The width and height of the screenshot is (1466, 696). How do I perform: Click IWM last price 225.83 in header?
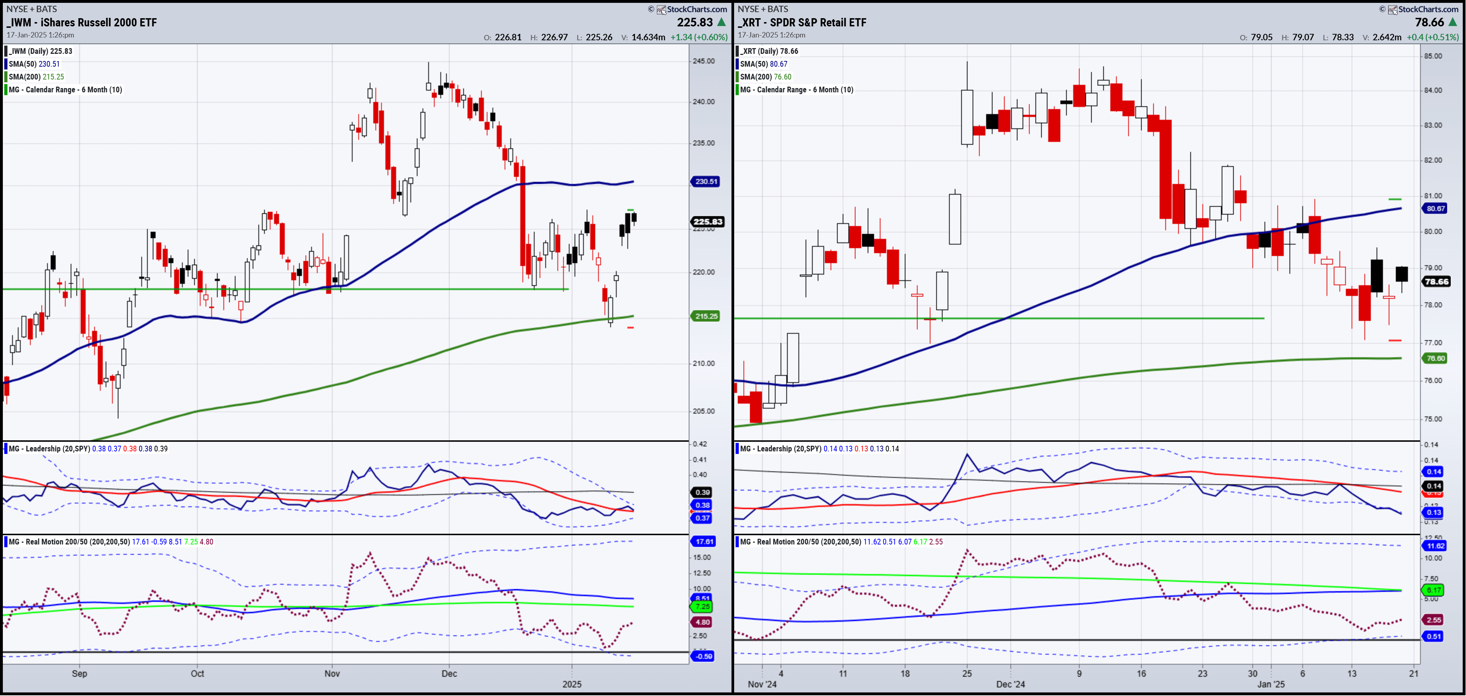(695, 22)
